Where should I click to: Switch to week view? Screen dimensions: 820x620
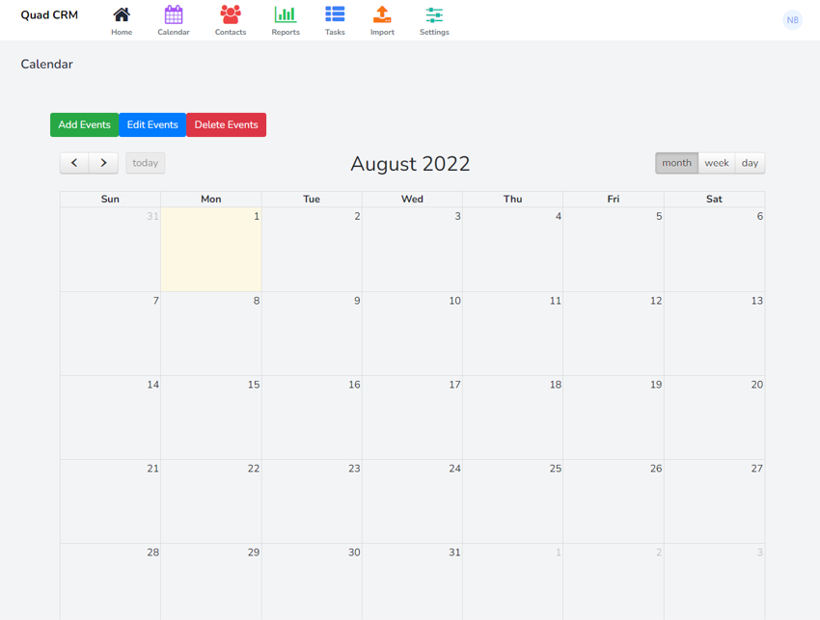click(717, 163)
